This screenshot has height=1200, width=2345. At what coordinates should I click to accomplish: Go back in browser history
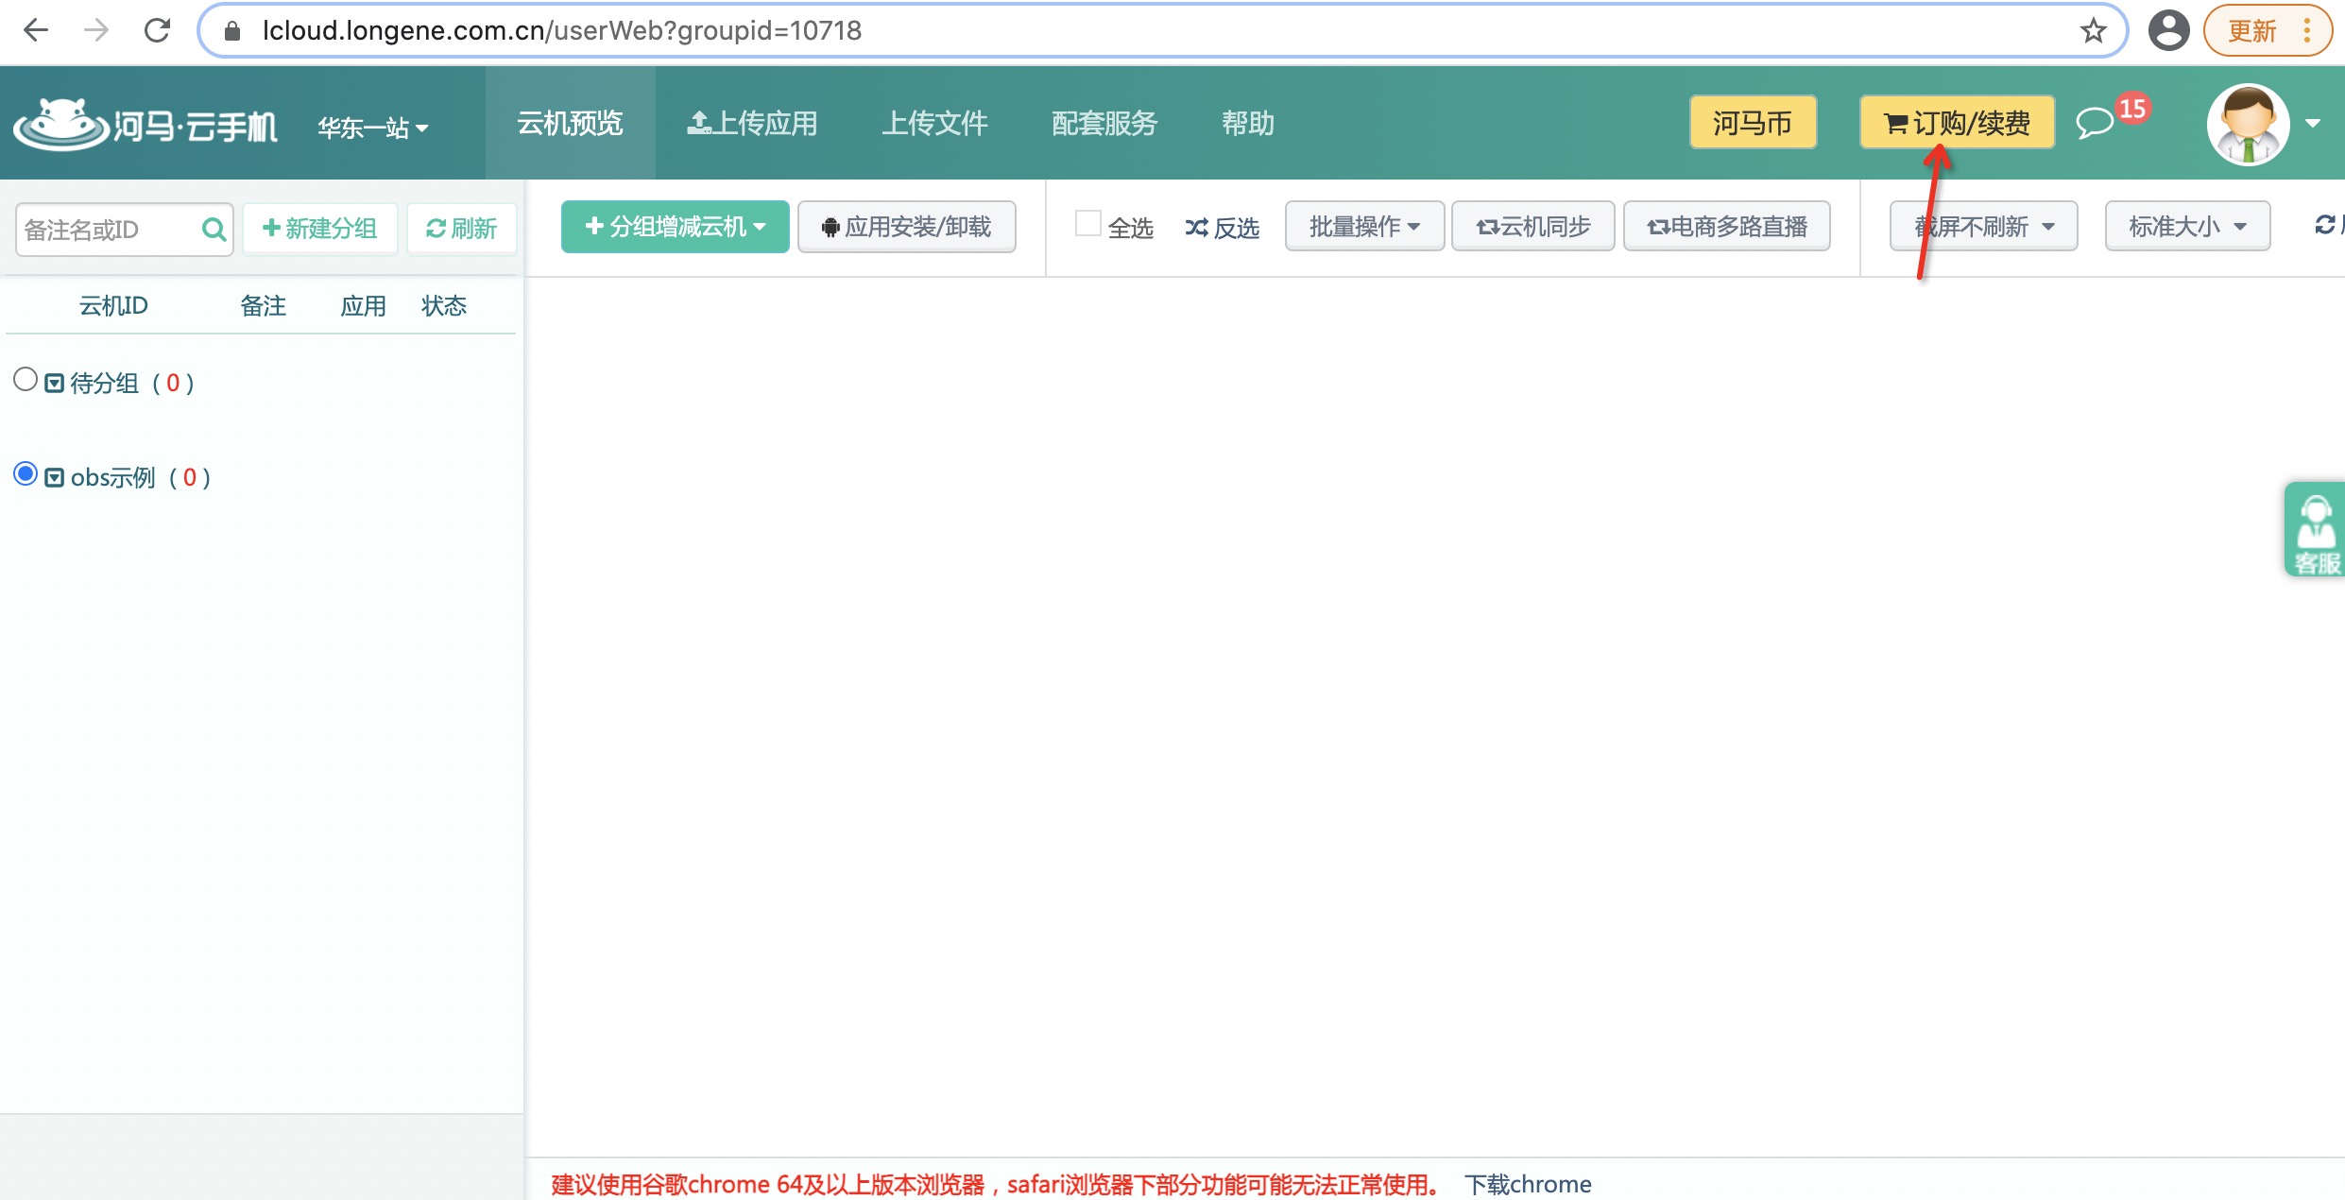point(36,30)
